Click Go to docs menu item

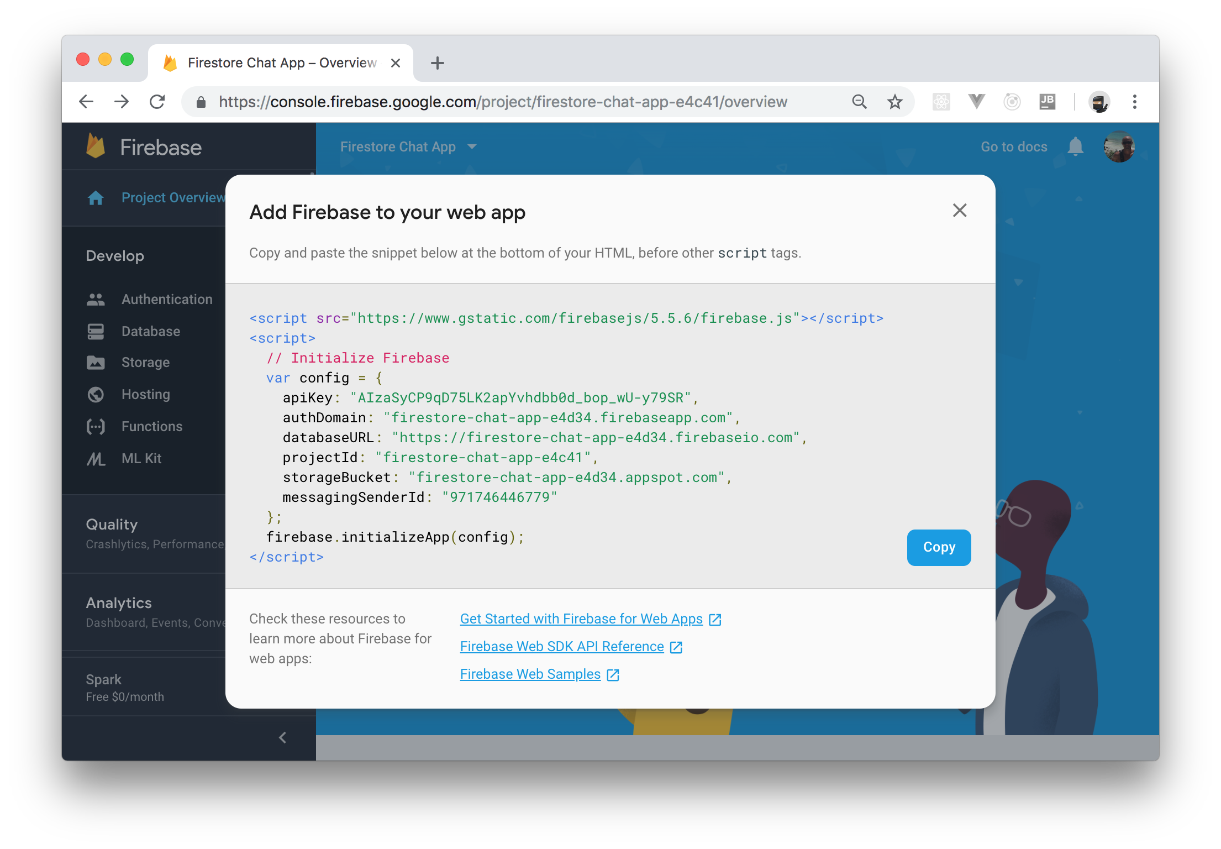(x=1013, y=146)
